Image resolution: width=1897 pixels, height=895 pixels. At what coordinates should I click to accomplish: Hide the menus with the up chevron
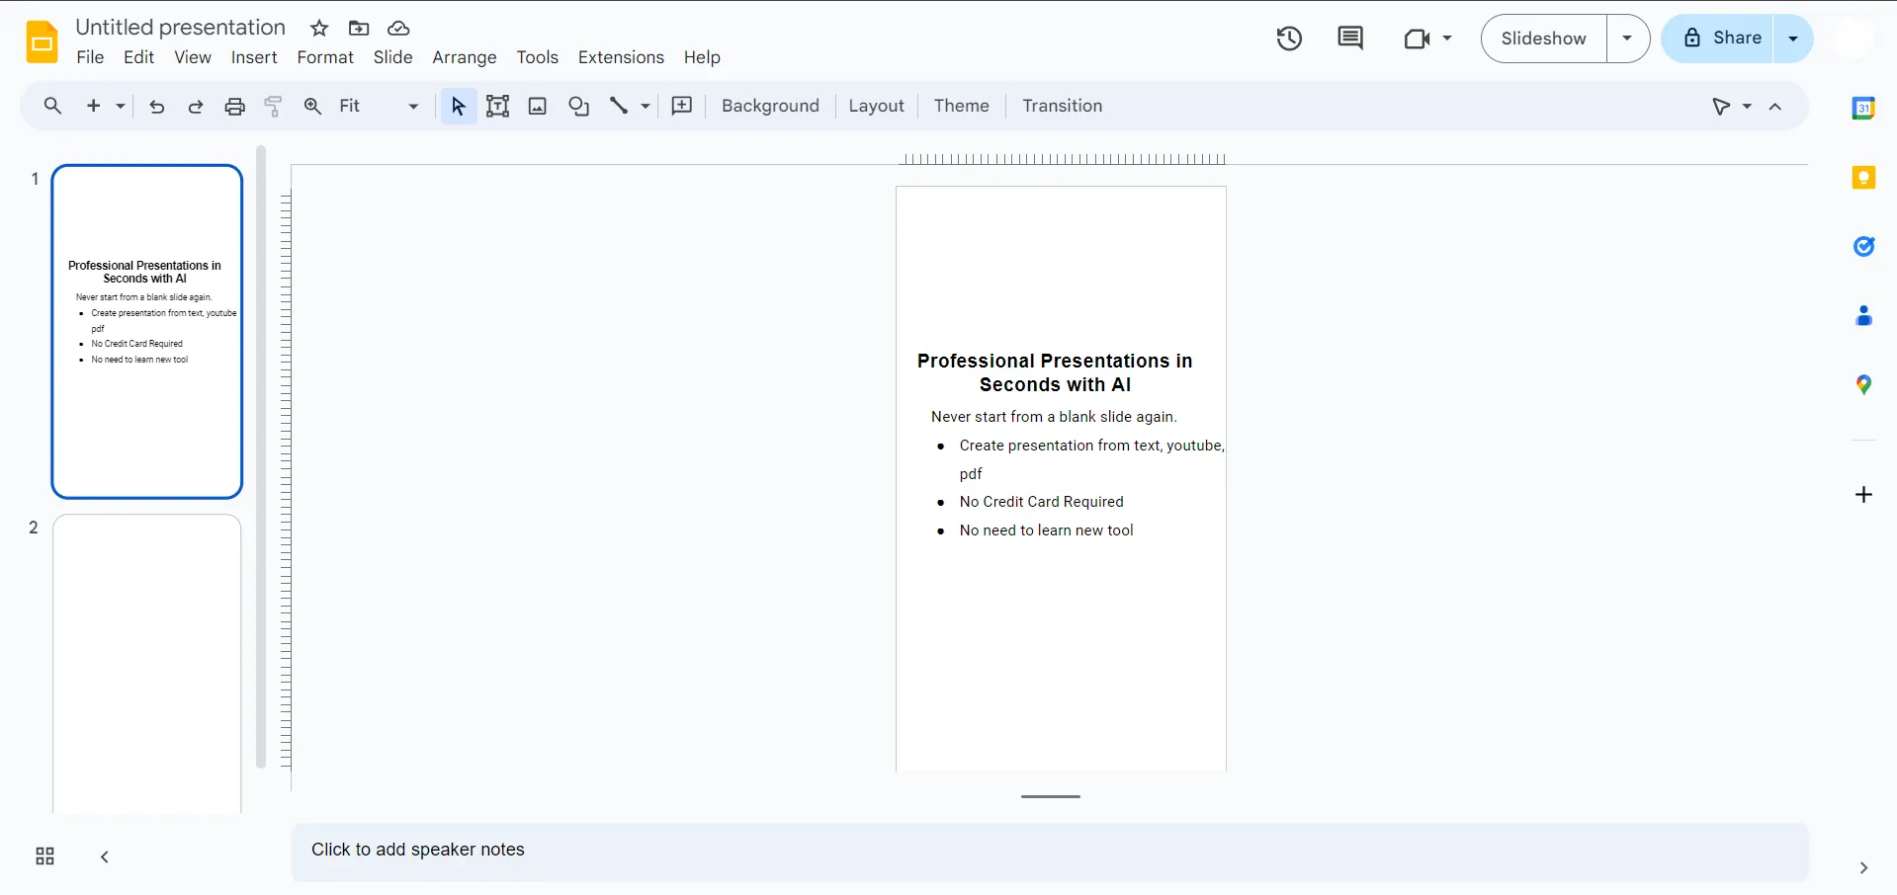point(1775,107)
